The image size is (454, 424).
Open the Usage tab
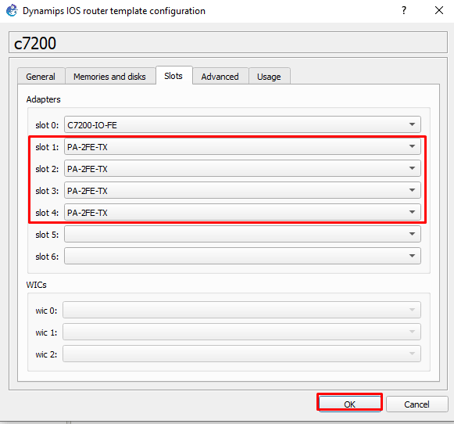269,77
